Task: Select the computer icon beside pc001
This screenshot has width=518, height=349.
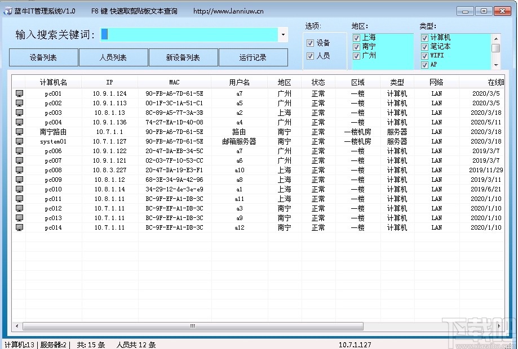Action: point(19,93)
